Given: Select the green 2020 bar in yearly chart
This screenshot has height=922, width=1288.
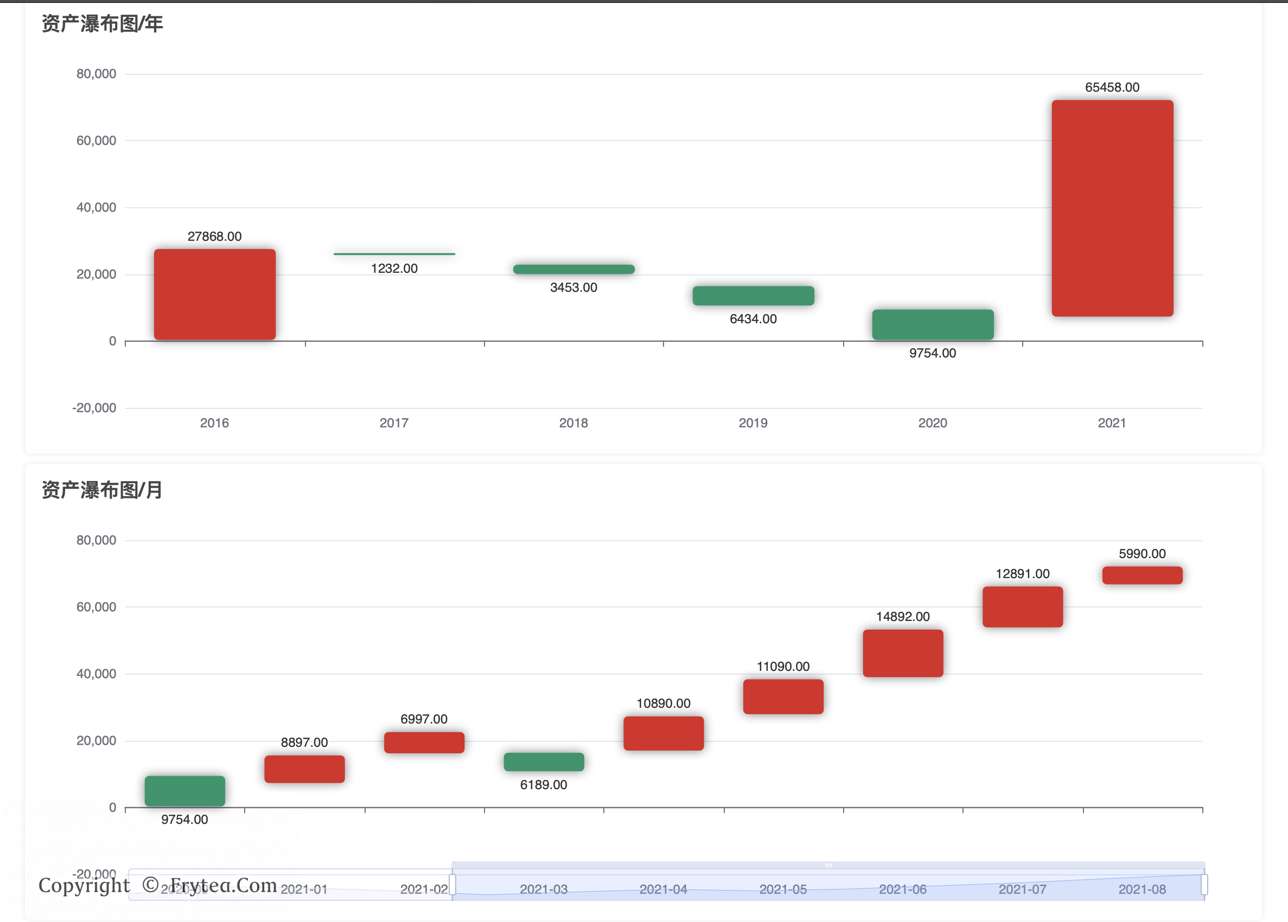Looking at the screenshot, I should click(x=933, y=325).
